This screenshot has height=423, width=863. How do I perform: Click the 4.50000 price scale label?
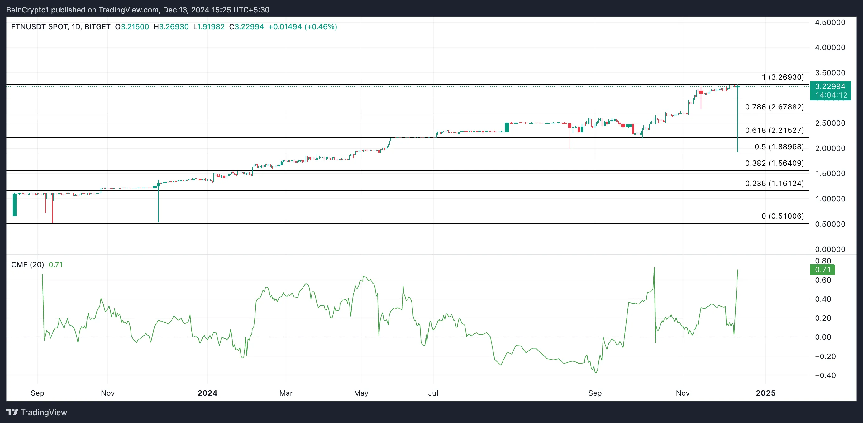point(830,22)
